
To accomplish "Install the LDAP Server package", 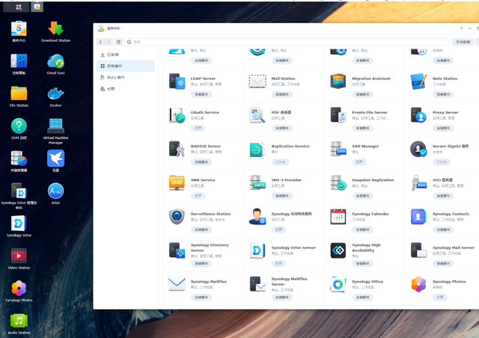I will coord(201,95).
